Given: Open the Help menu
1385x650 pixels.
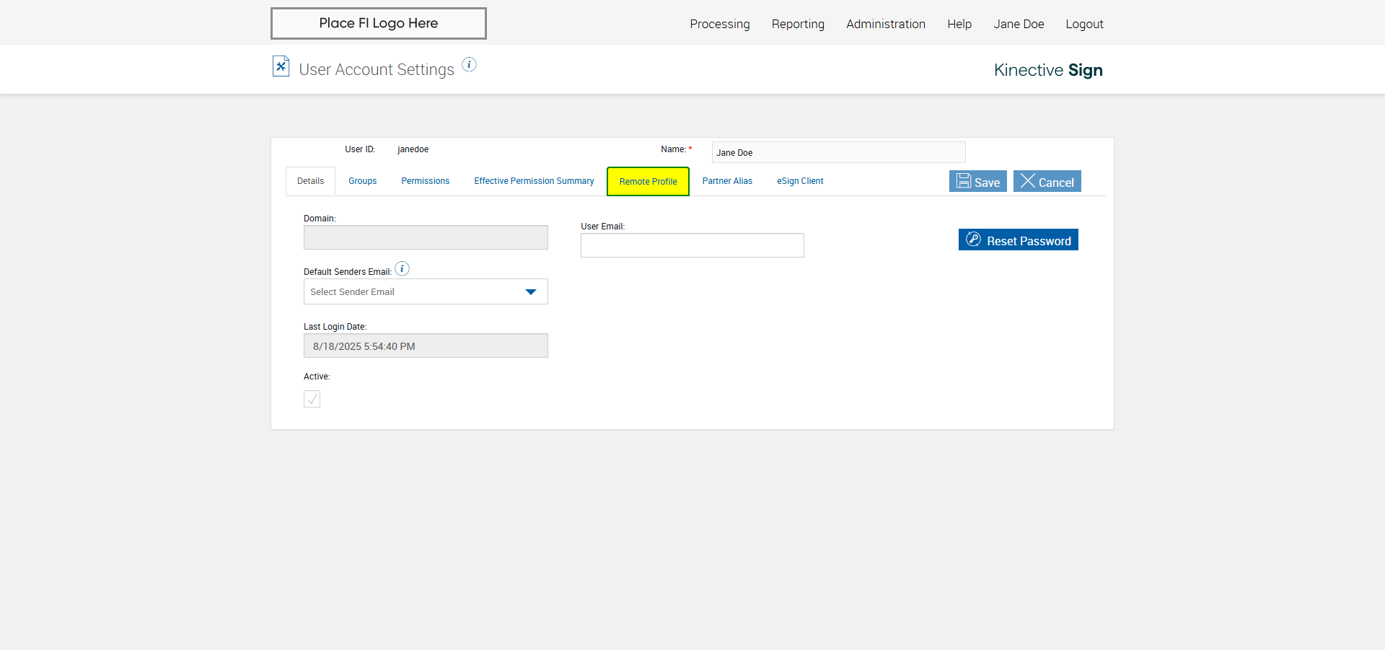Looking at the screenshot, I should [x=959, y=24].
